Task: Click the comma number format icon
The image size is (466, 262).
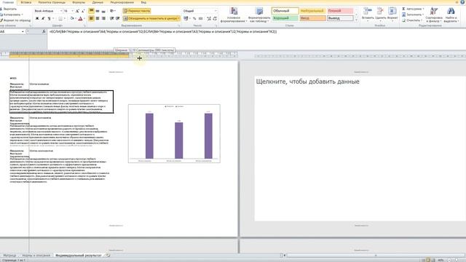Action: coord(201,18)
